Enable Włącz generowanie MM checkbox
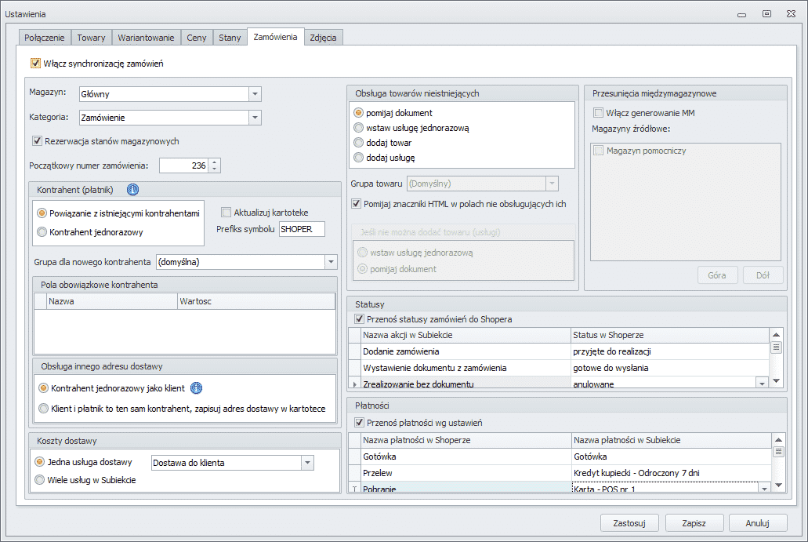The height and width of the screenshot is (542, 808). tap(598, 112)
